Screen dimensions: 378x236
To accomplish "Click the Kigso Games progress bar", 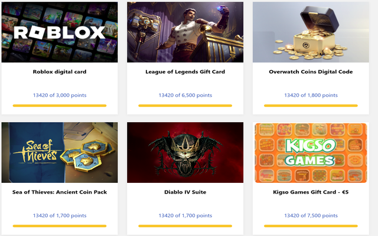I will (x=311, y=225).
